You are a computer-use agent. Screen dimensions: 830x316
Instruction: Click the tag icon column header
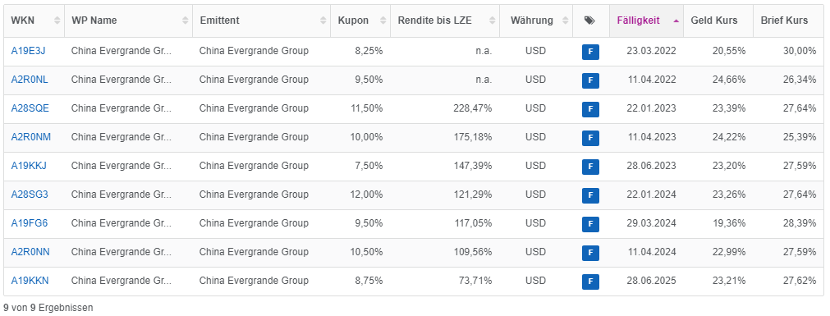pyautogui.click(x=589, y=21)
